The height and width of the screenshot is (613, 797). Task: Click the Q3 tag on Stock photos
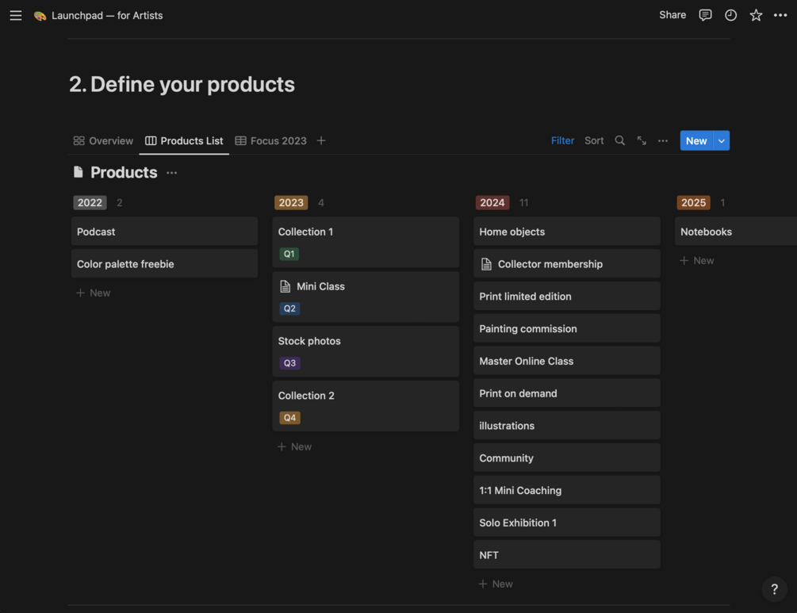(x=289, y=363)
